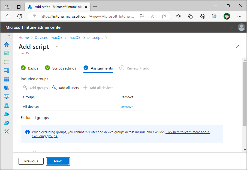Go to macOS | Shell scripts breadcrumb
Image resolution: width=247 pixels, height=170 pixels.
pos(86,37)
